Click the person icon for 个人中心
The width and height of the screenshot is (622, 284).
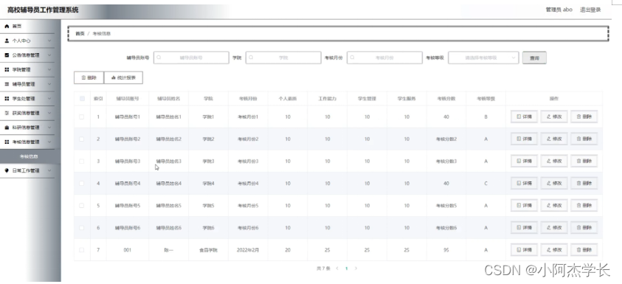[7, 41]
